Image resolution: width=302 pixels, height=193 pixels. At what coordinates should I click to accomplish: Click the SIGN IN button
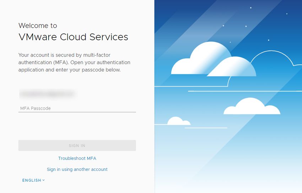pyautogui.click(x=77, y=146)
